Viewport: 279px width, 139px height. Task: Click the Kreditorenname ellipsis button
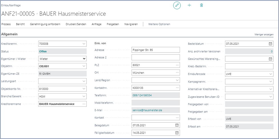point(84,104)
